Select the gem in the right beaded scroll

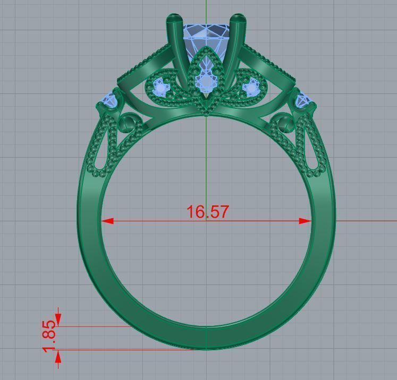tap(251, 88)
